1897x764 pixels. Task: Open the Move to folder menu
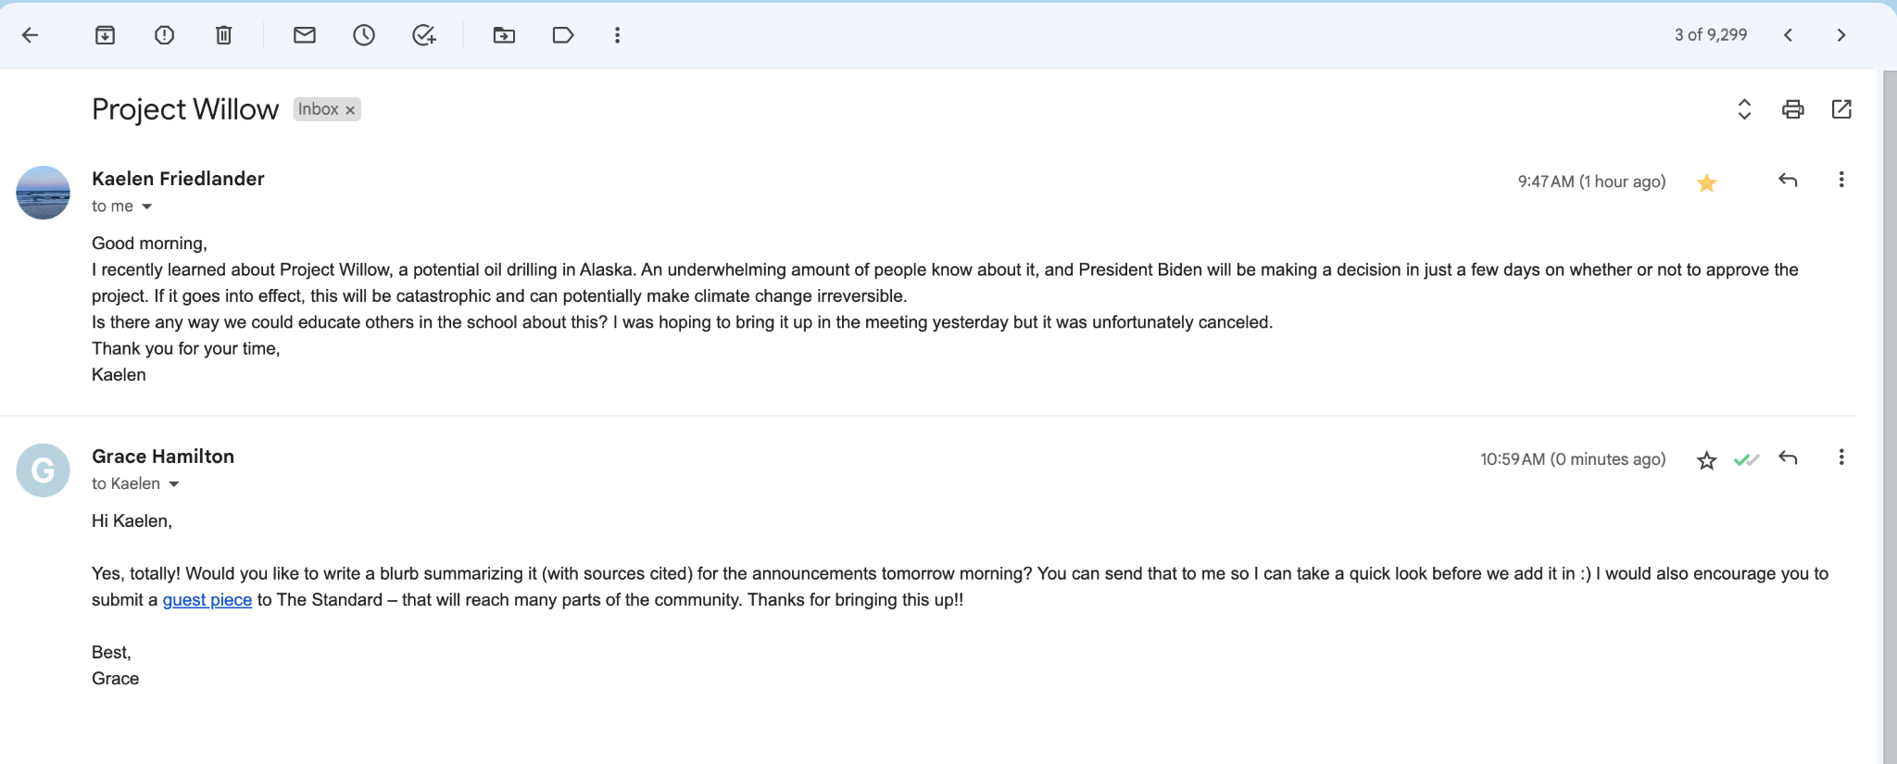point(504,35)
